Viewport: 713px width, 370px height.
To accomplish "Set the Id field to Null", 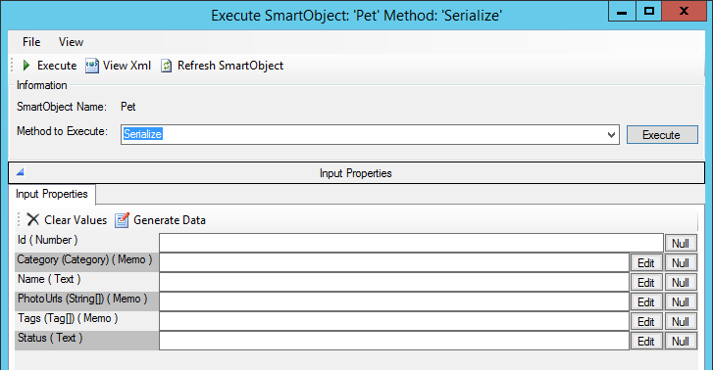I will (681, 244).
